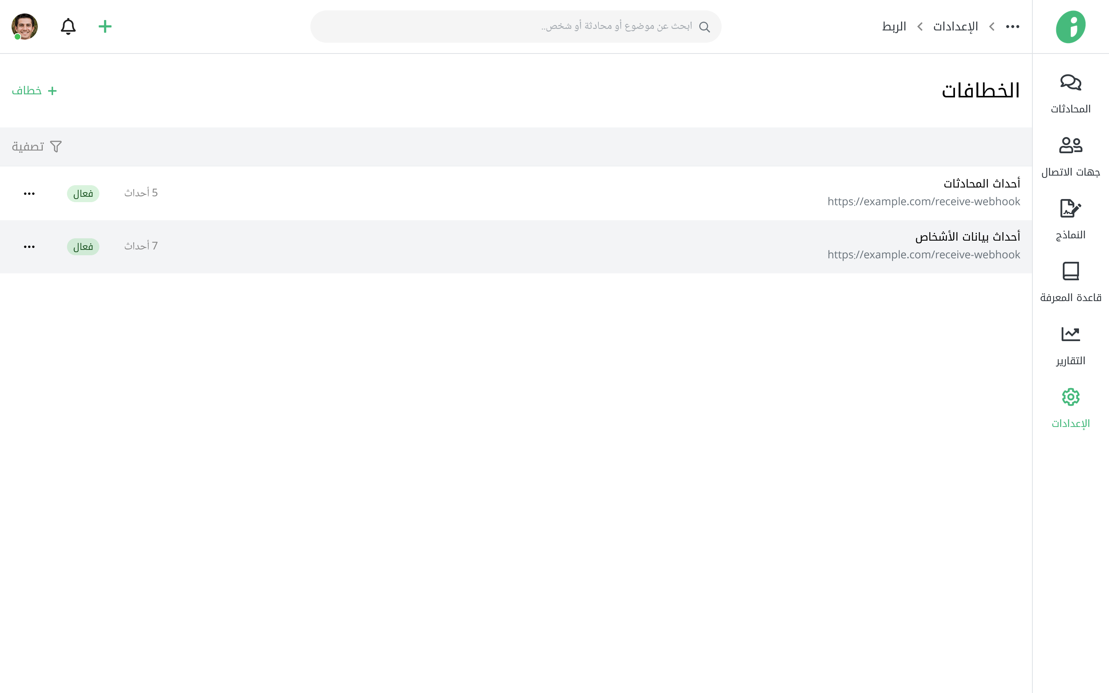
Task: Open النماذج (Forms) sidebar icon
Action: [x=1070, y=209]
